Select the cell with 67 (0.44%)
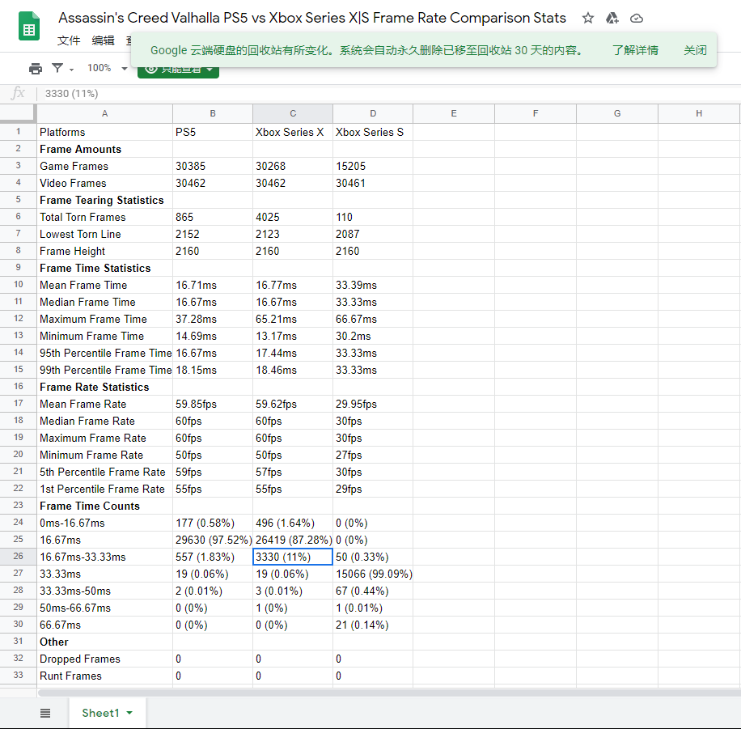Screen dimensions: 741x729 (x=373, y=591)
